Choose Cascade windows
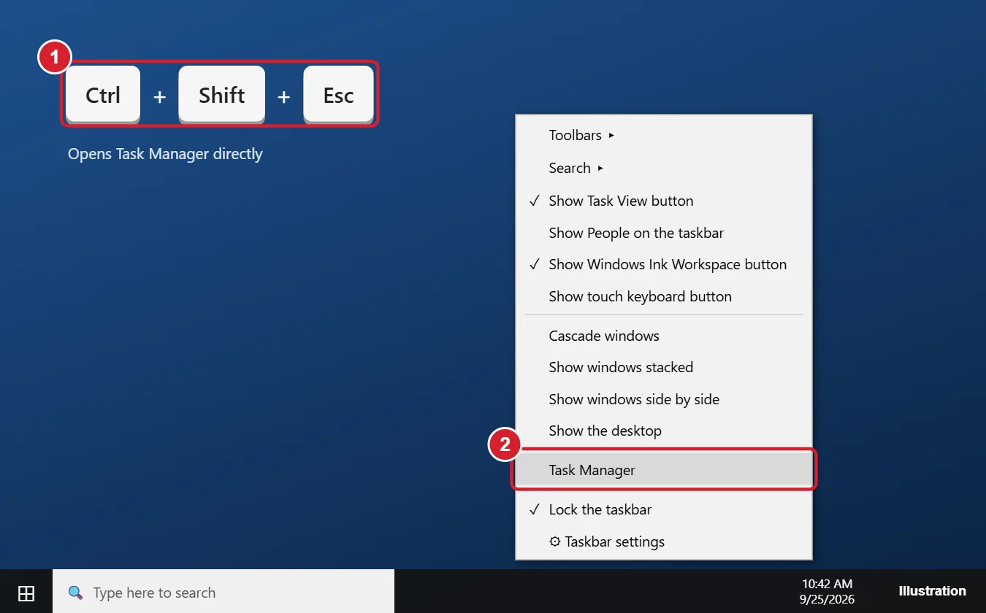Viewport: 986px width, 613px height. pos(664,336)
